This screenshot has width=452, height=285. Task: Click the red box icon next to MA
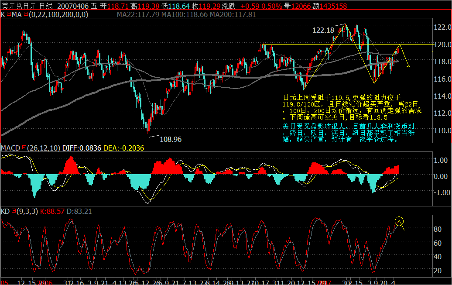point(26,14)
